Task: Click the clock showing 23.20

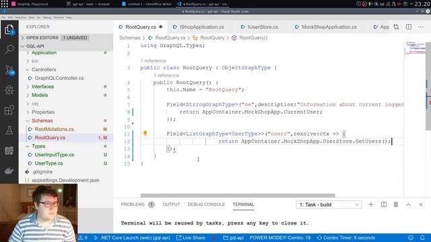Action: click(x=422, y=4)
